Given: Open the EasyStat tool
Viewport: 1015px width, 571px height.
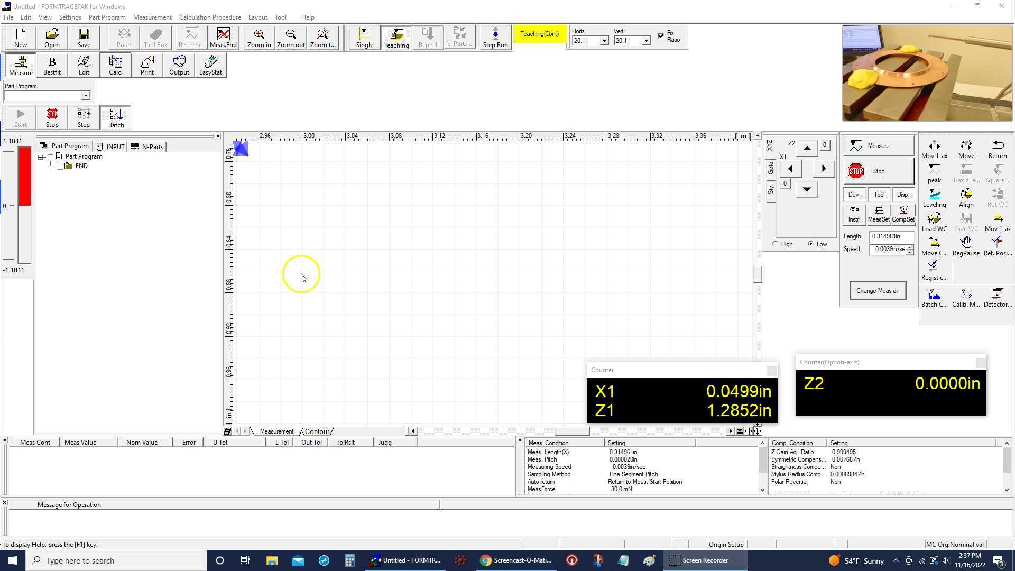Looking at the screenshot, I should [210, 65].
